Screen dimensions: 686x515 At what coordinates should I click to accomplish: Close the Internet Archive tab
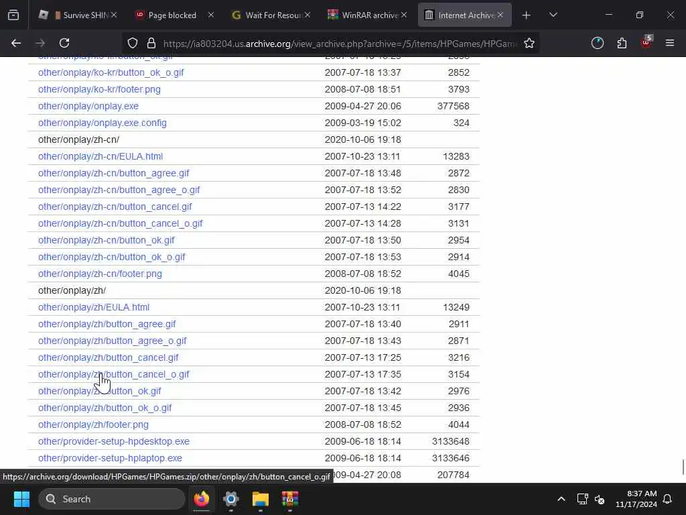500,15
